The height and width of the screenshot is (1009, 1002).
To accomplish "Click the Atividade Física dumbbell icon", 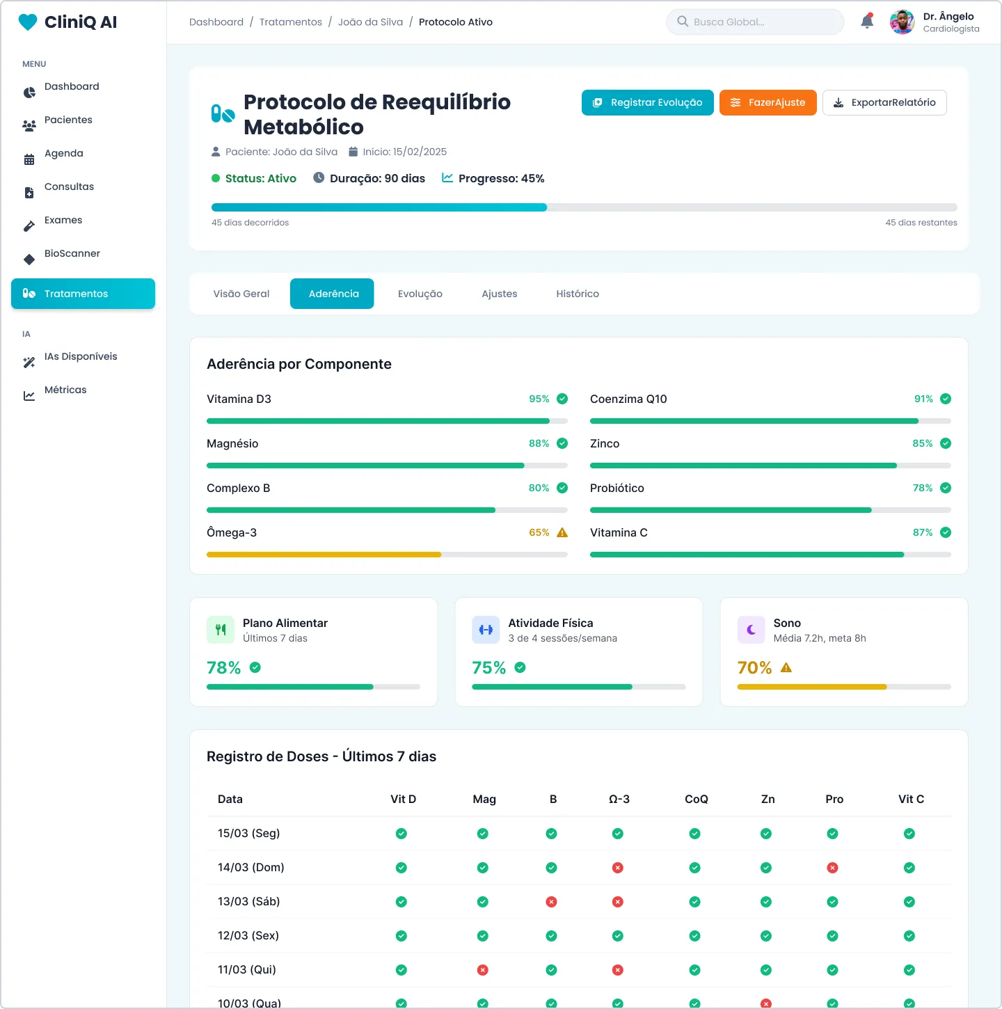I will pos(486,630).
